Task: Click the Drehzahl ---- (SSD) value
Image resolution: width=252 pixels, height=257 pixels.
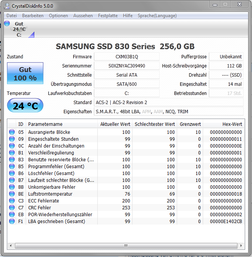Action: point(226,75)
